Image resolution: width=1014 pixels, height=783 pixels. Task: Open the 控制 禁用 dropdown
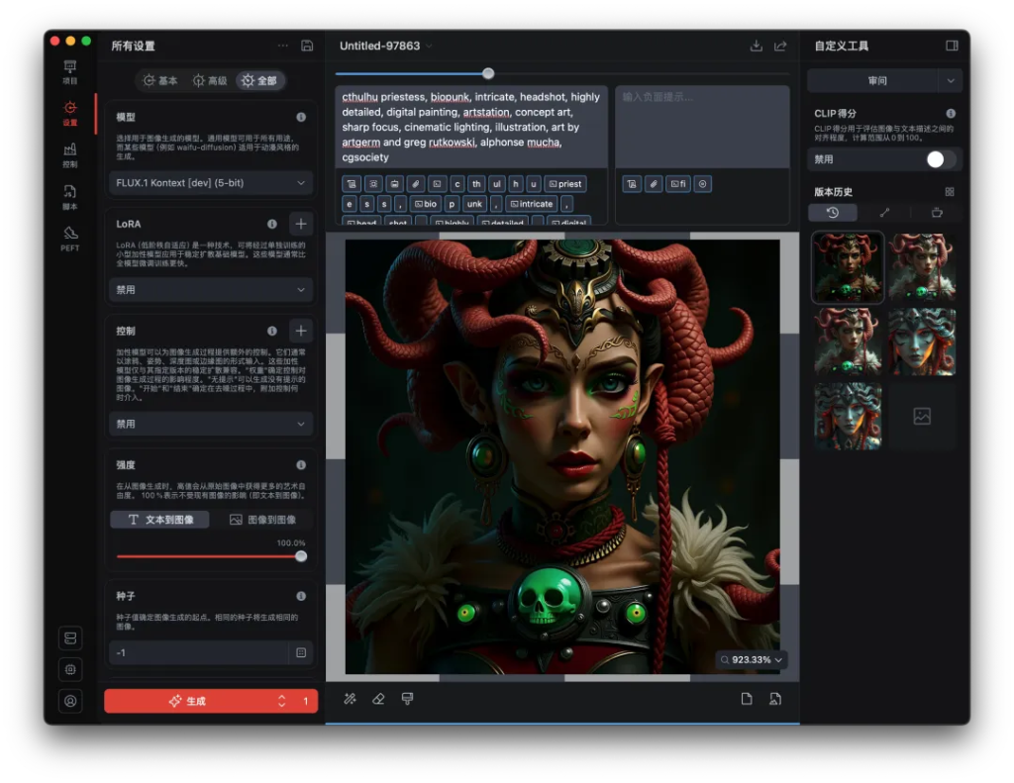click(211, 424)
